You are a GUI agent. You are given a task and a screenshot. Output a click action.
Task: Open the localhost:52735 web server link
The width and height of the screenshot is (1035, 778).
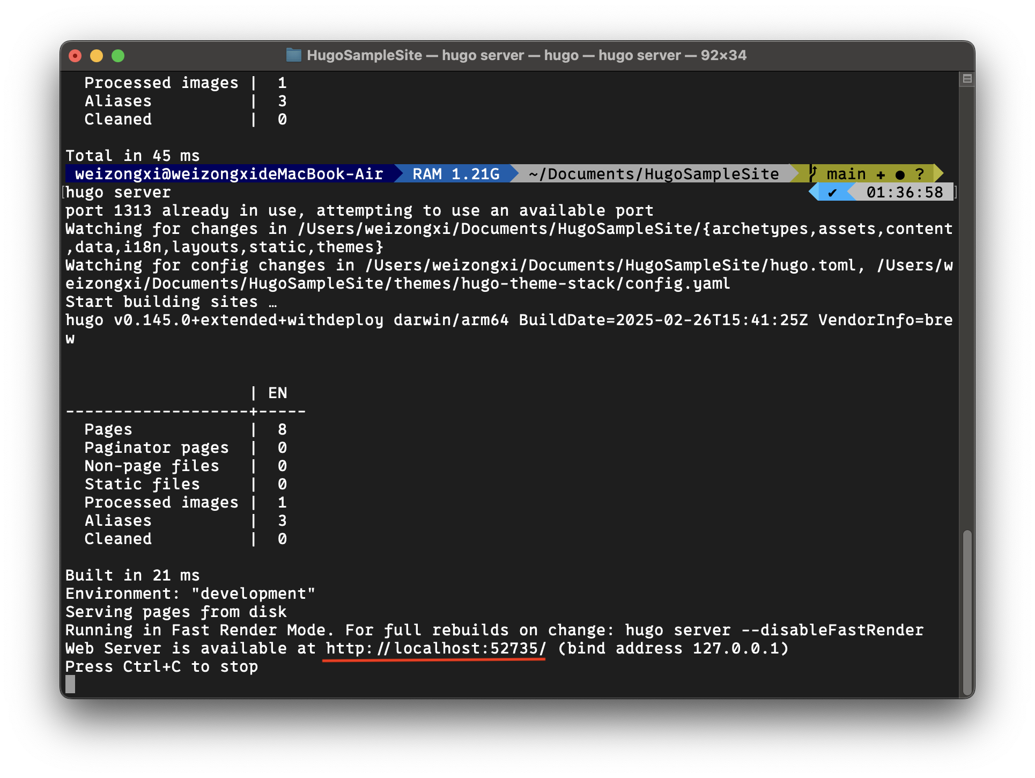pyautogui.click(x=435, y=648)
